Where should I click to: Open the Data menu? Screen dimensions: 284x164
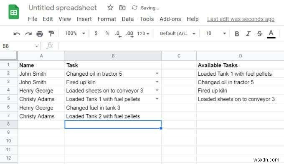click(x=128, y=19)
